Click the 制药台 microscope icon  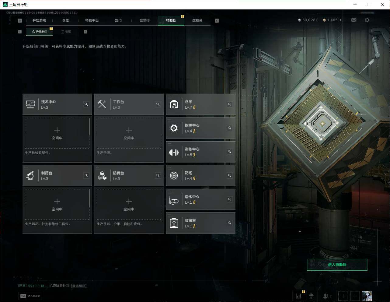[30, 176]
